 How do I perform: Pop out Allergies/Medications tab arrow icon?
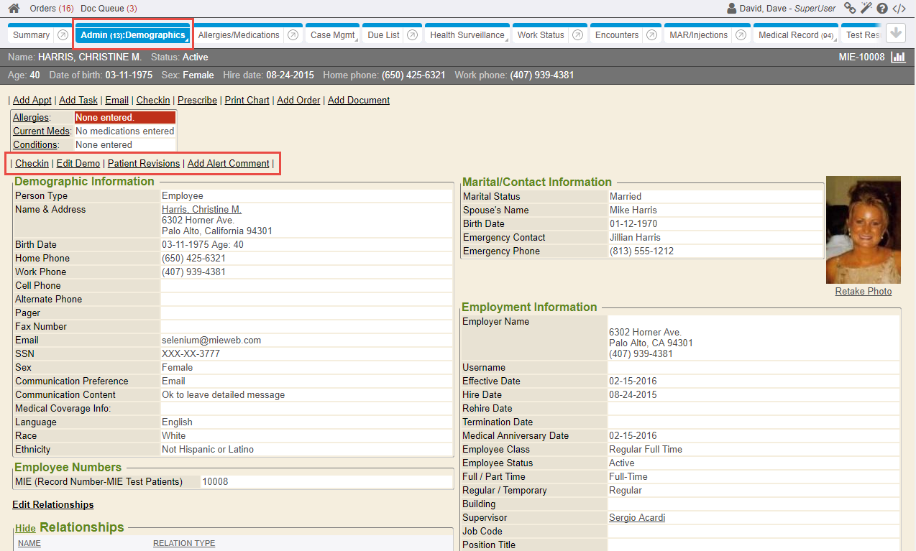tap(293, 35)
